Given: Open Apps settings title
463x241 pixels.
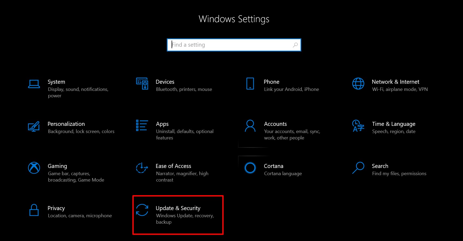Looking at the screenshot, I should click(162, 124).
